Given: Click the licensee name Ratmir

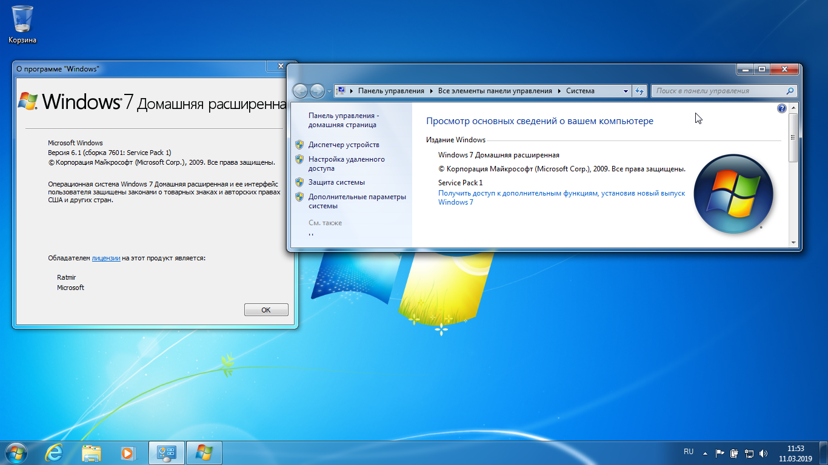Looking at the screenshot, I should (x=67, y=277).
